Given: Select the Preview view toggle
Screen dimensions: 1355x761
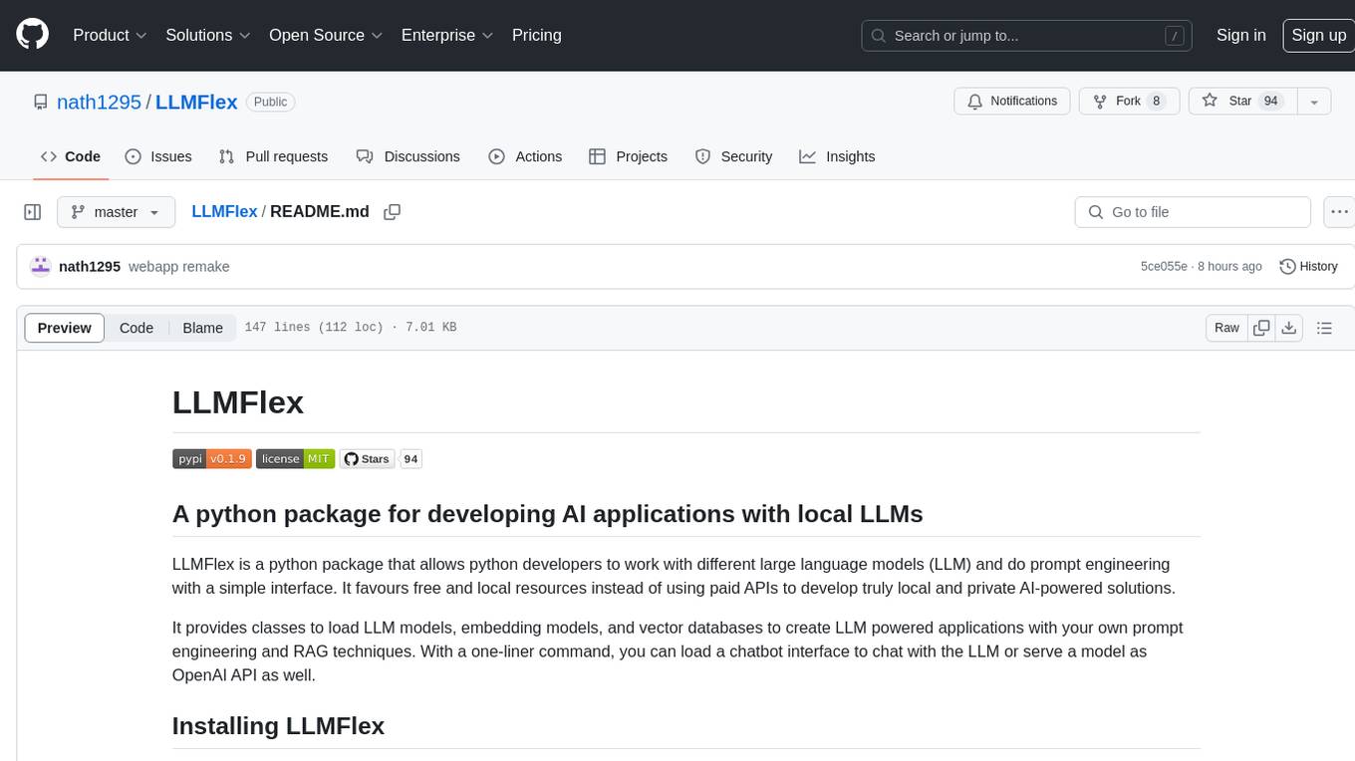Looking at the screenshot, I should tap(65, 328).
